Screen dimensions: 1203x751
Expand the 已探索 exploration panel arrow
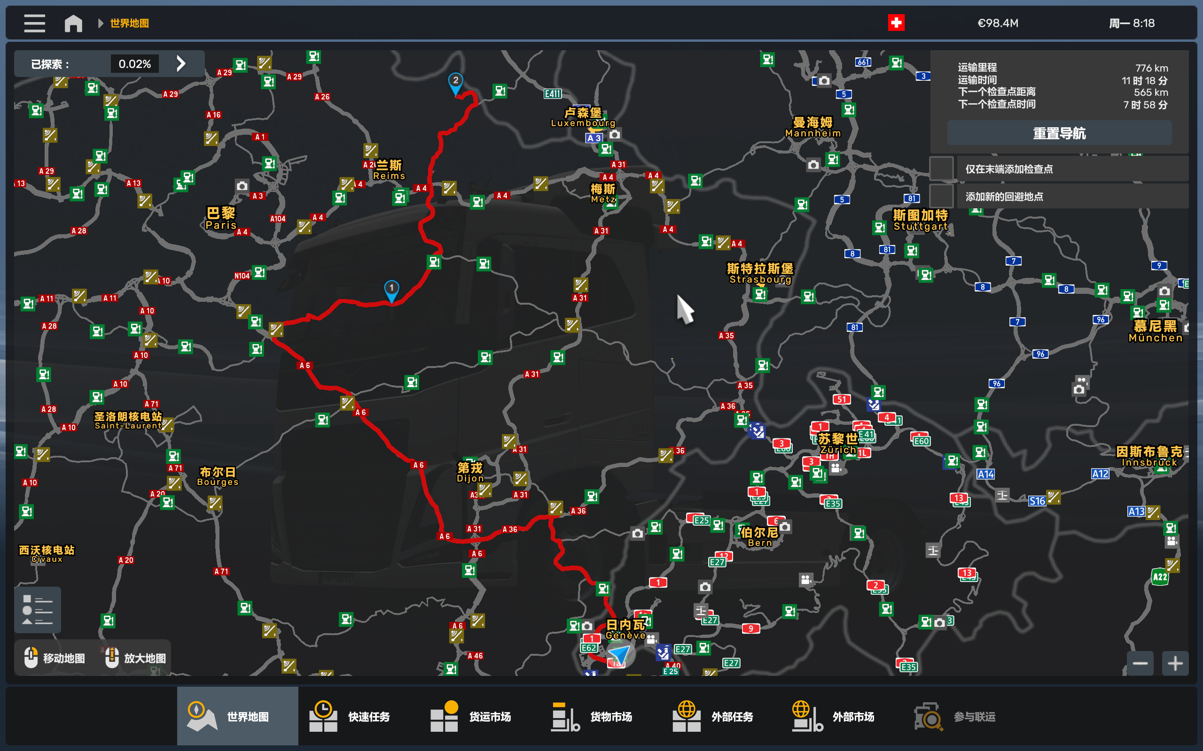(x=181, y=63)
